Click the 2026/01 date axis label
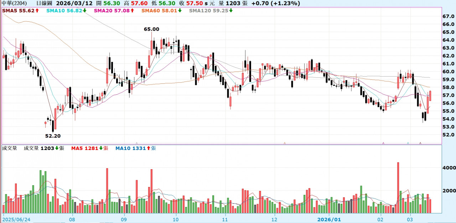The width and height of the screenshot is (456, 223). pyautogui.click(x=330, y=219)
